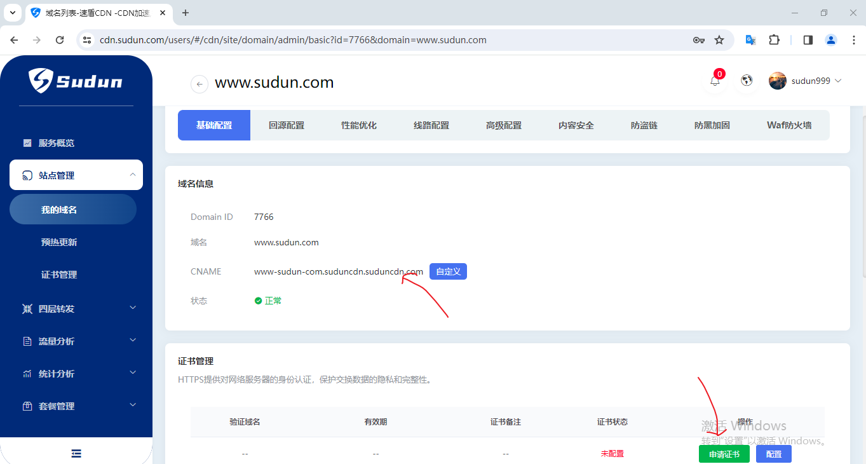Click the green 申请证书 button
This screenshot has height=464, width=866.
tap(724, 454)
